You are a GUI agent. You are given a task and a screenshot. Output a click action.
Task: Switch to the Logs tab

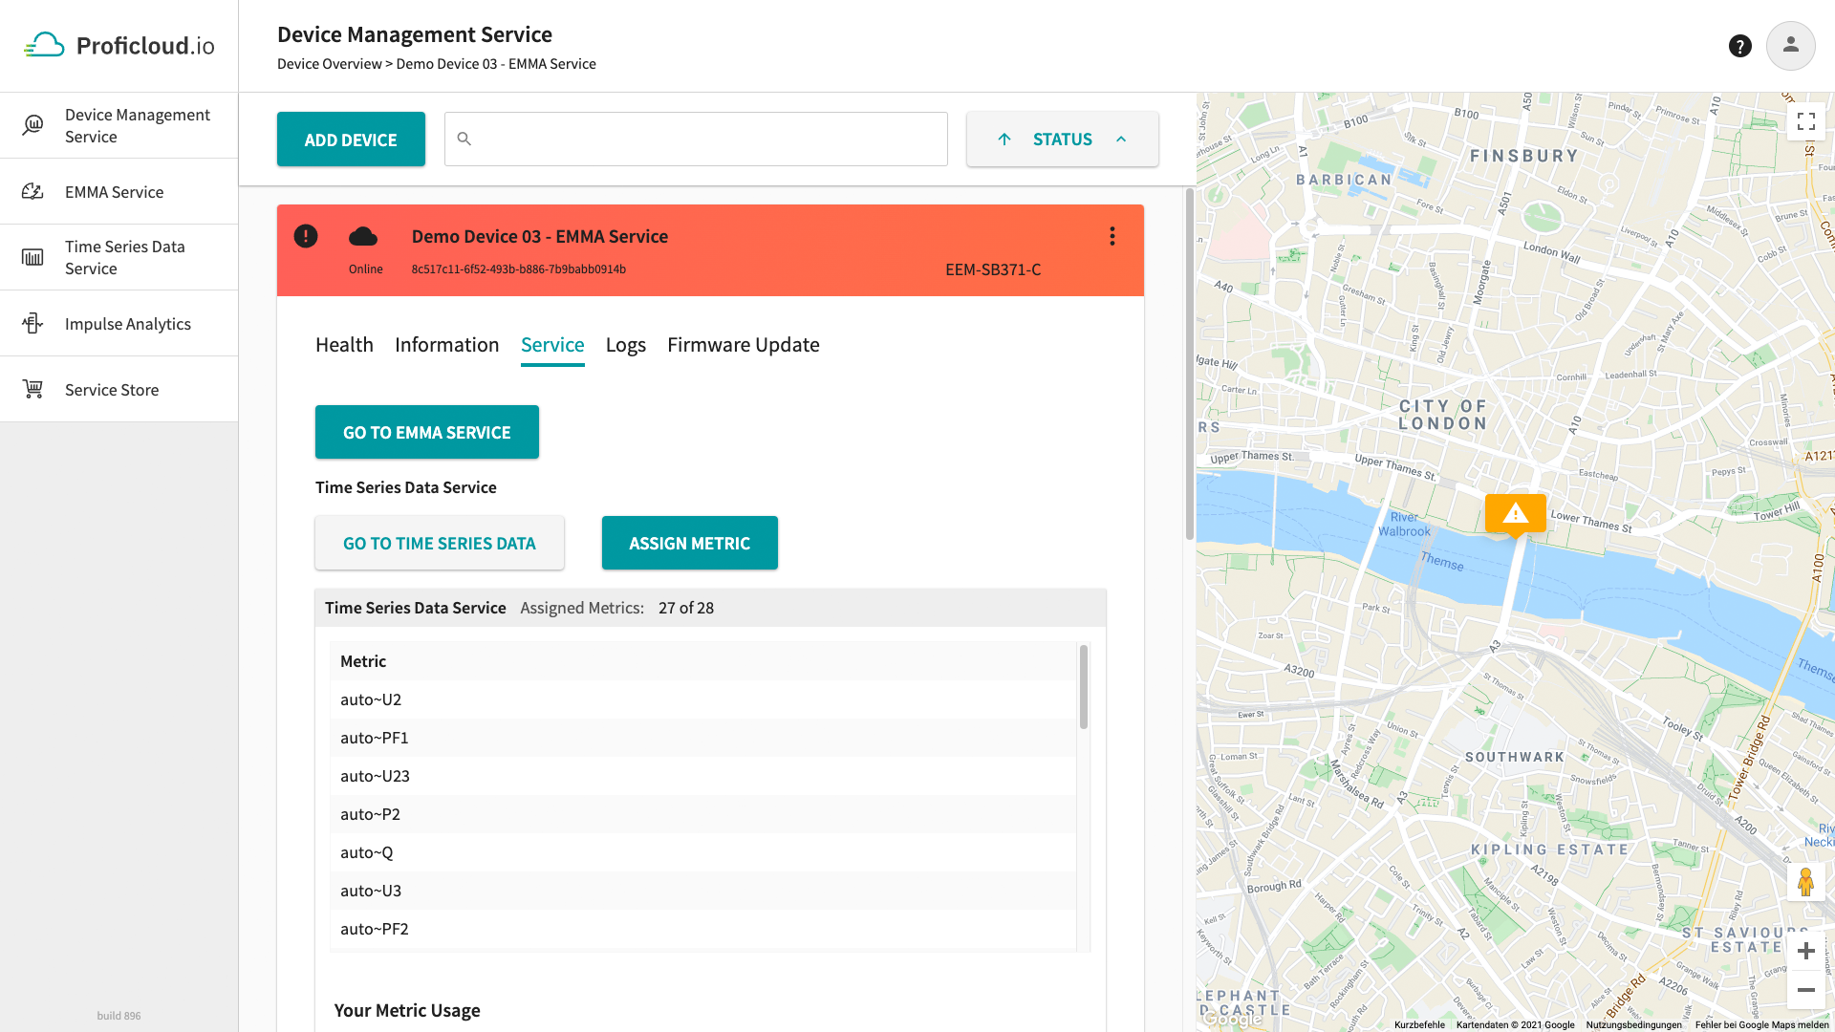625,345
